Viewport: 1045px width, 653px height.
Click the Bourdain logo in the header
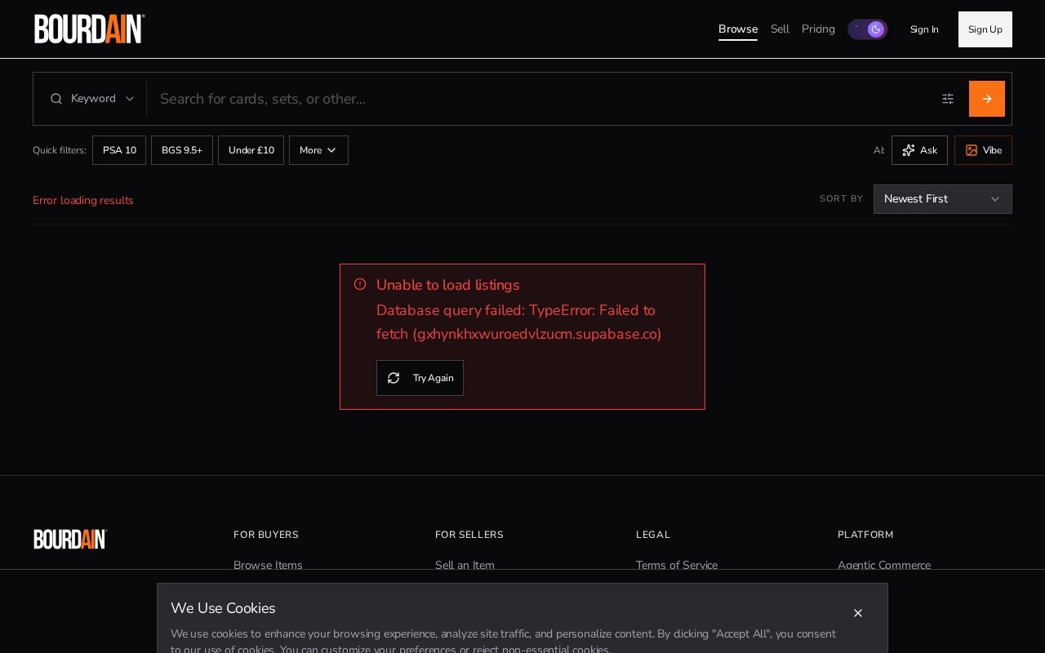coord(90,29)
